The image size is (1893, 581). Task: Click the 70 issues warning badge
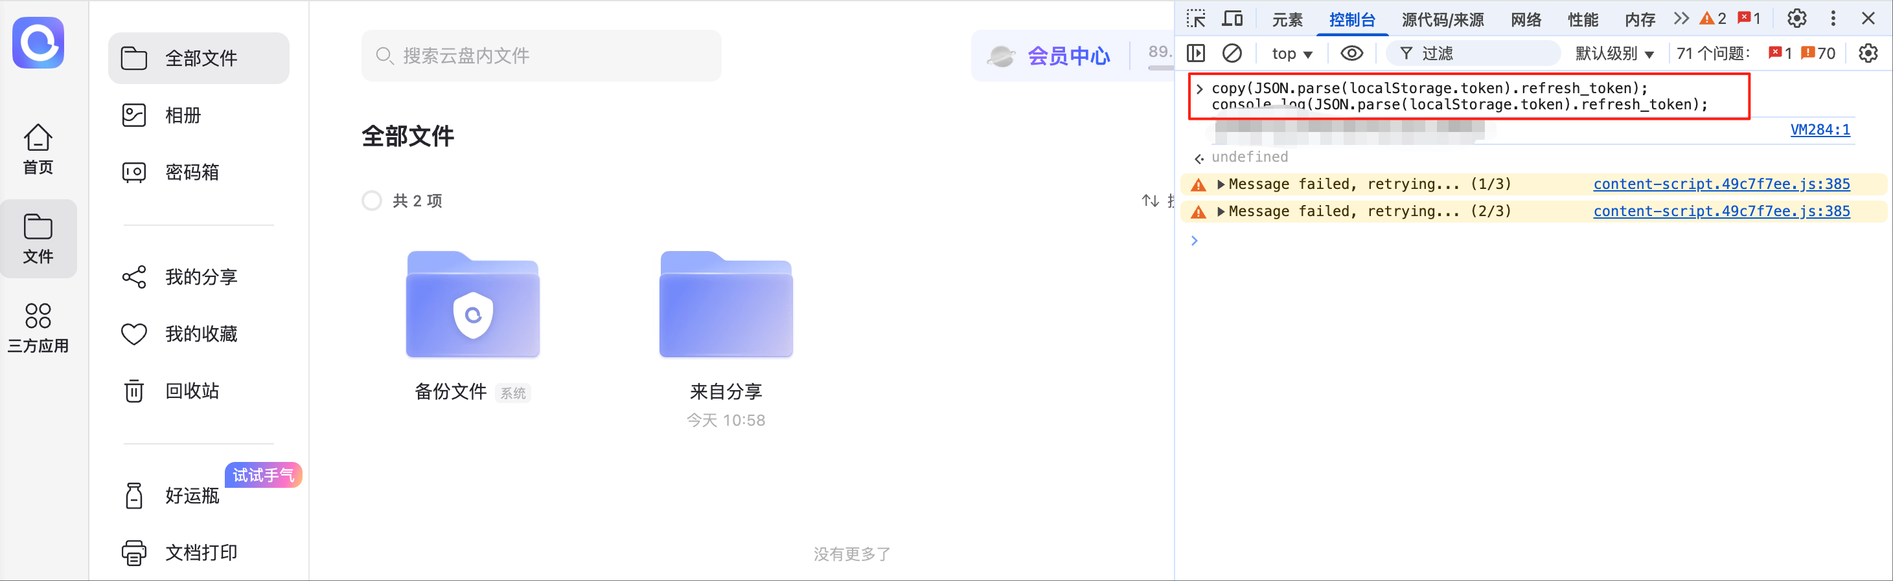pos(1818,53)
